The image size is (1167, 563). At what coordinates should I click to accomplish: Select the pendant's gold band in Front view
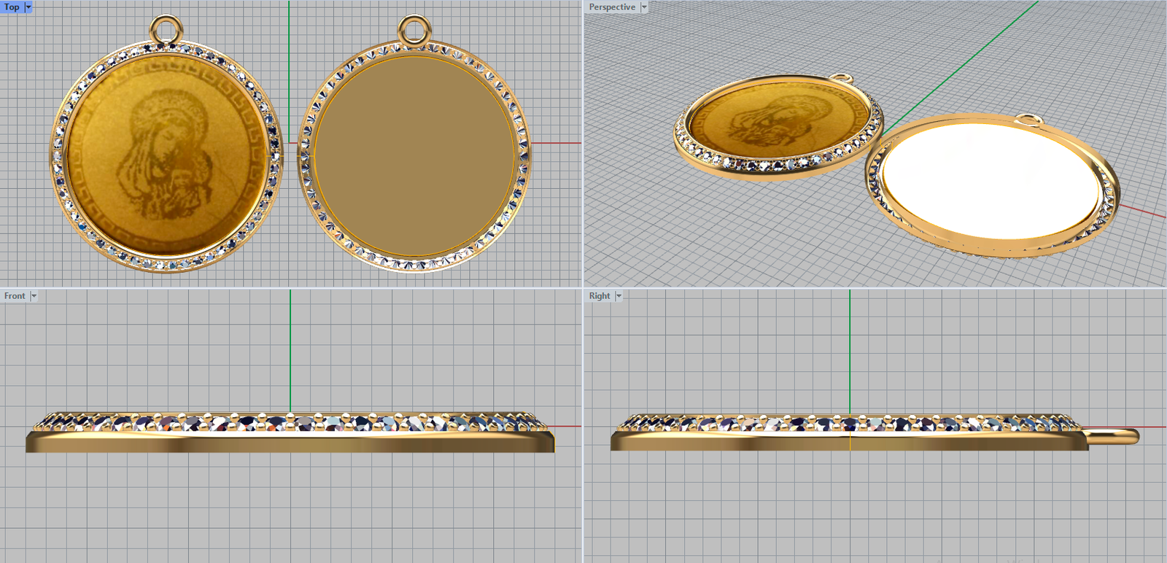[x=290, y=441]
